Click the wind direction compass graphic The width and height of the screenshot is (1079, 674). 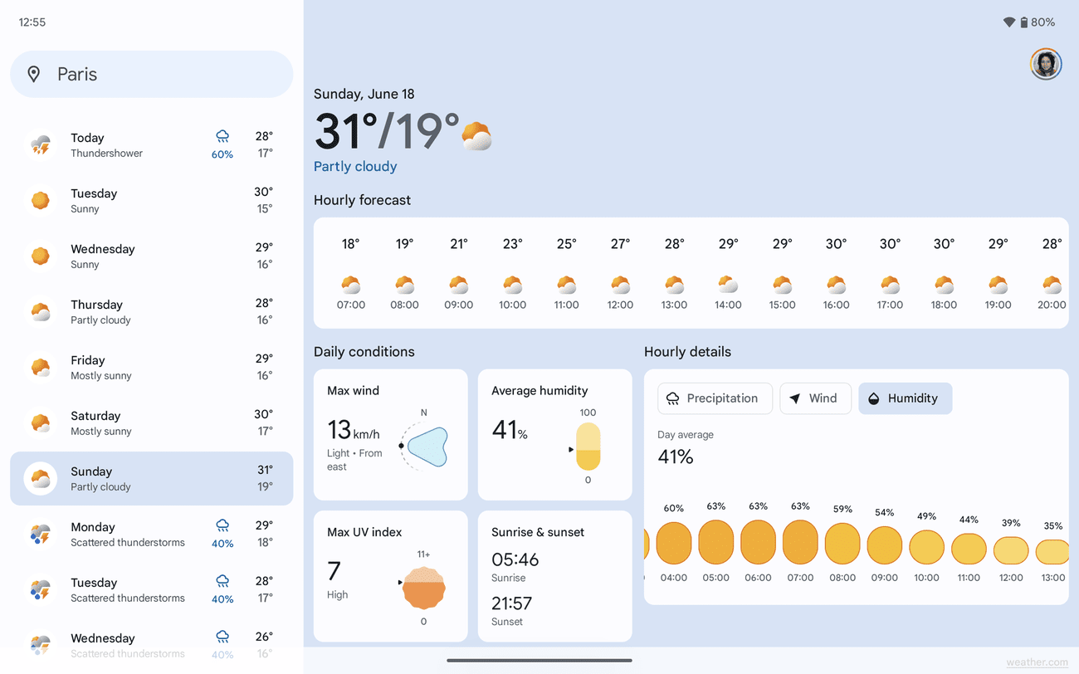(426, 446)
